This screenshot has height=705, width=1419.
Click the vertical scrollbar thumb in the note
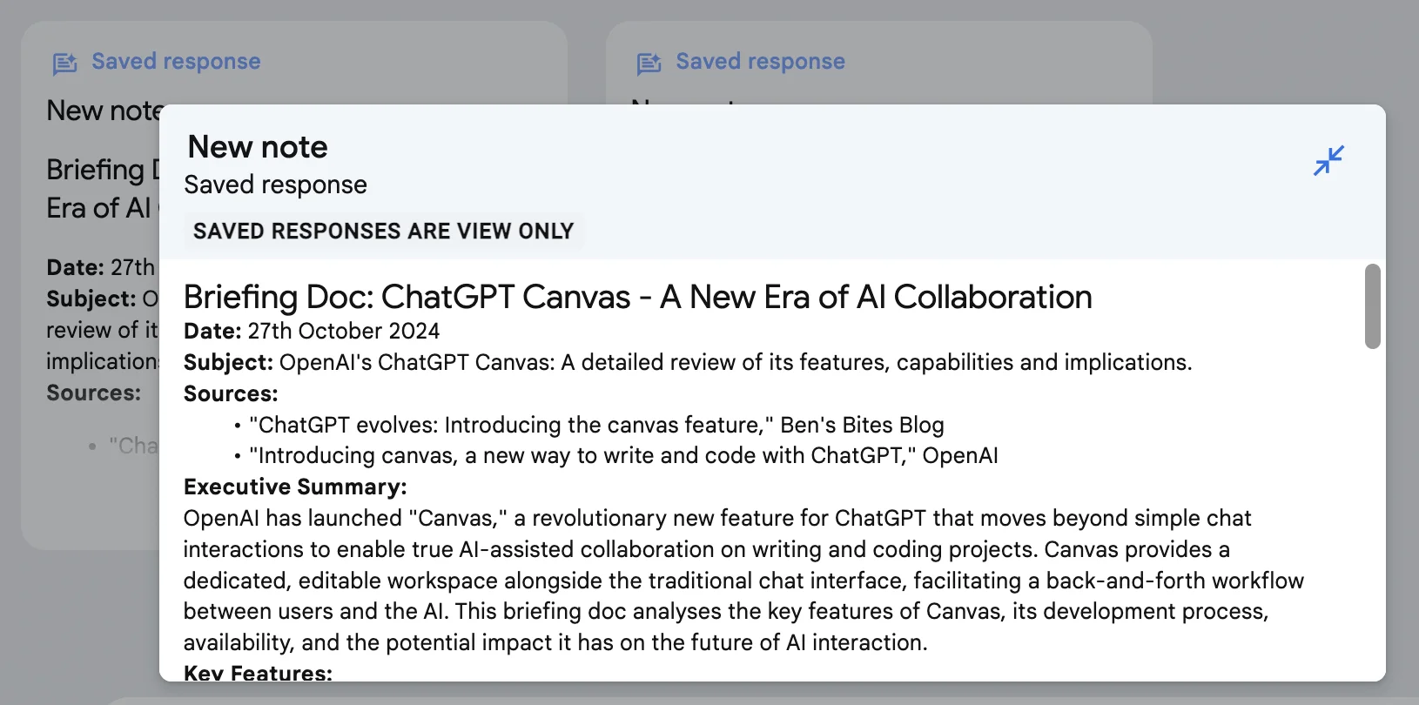point(1373,306)
